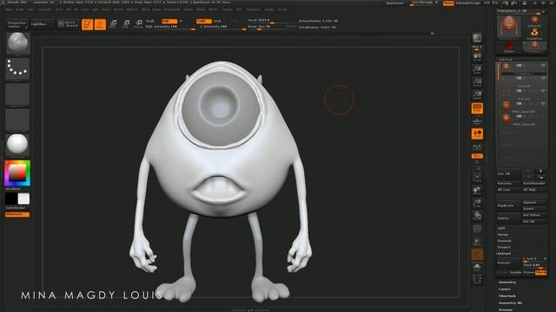The width and height of the screenshot is (556, 312).
Task: Click the Frame mesh icon
Action: [x=477, y=177]
